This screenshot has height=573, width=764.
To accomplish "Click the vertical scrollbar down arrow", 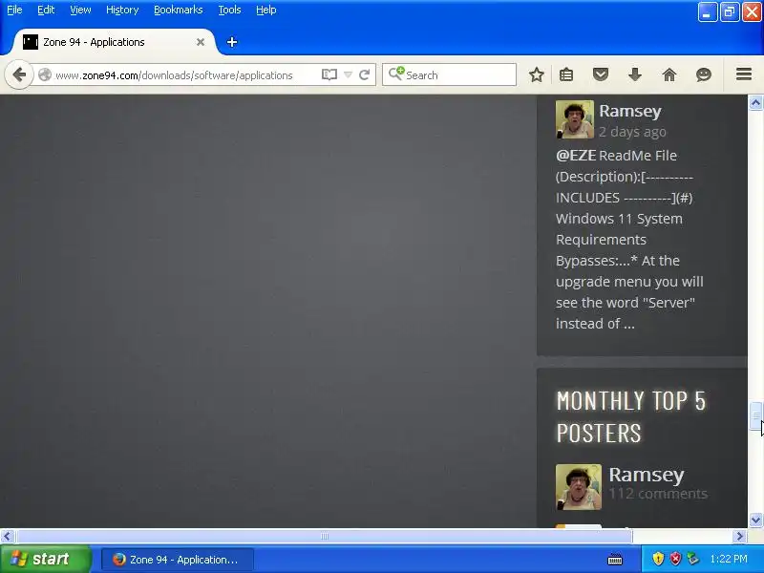I will (x=755, y=520).
